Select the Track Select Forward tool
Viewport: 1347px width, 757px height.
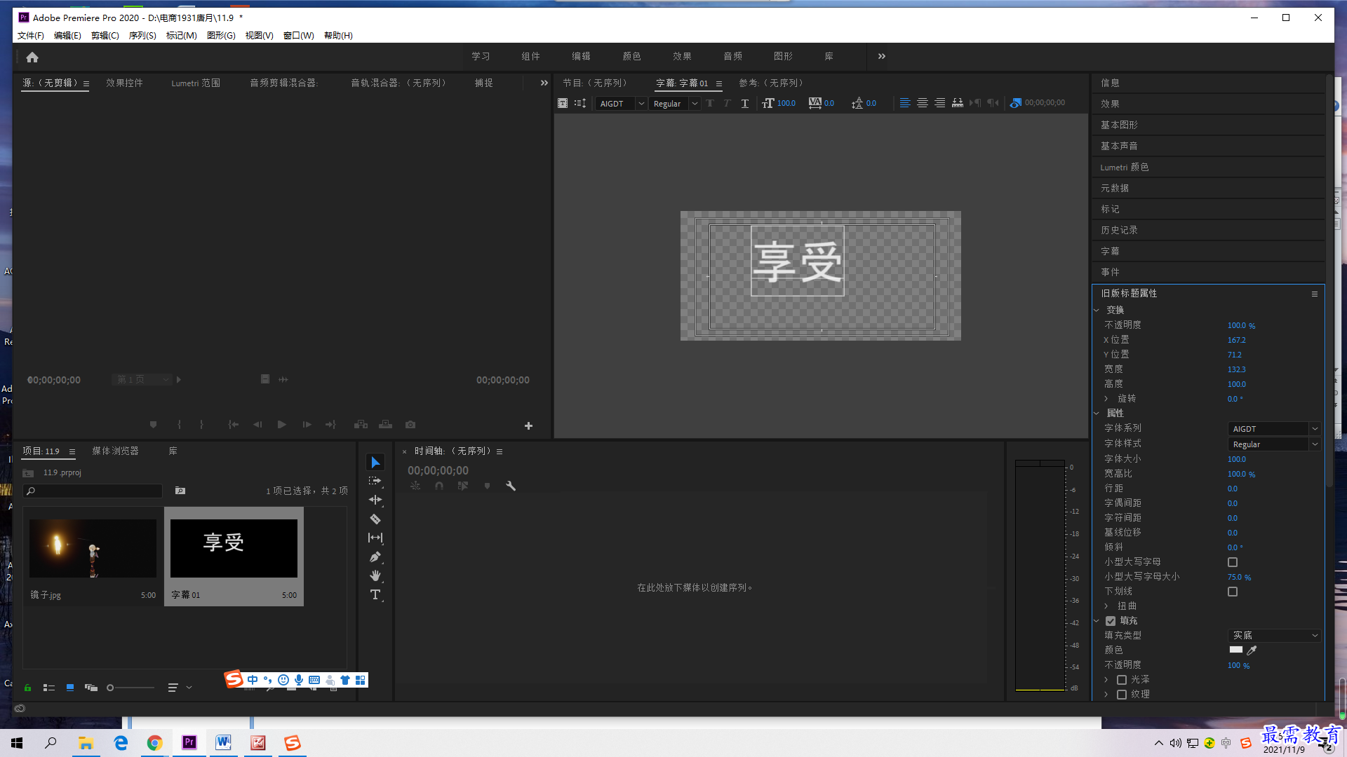coord(375,481)
